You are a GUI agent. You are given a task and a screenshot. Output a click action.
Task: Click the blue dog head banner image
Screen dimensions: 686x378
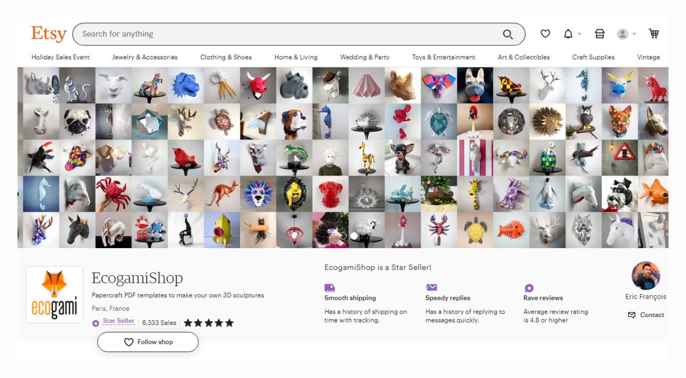(186, 85)
